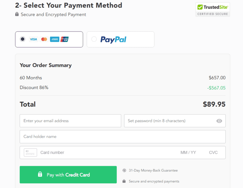Click the money-back guarantee icon
Viewport: 243px width, 188px height.
click(x=124, y=170)
